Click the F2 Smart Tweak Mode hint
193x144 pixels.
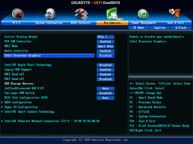pyautogui.click(x=146, y=97)
